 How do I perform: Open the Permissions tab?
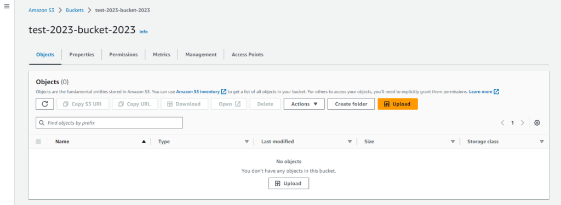[x=123, y=55]
